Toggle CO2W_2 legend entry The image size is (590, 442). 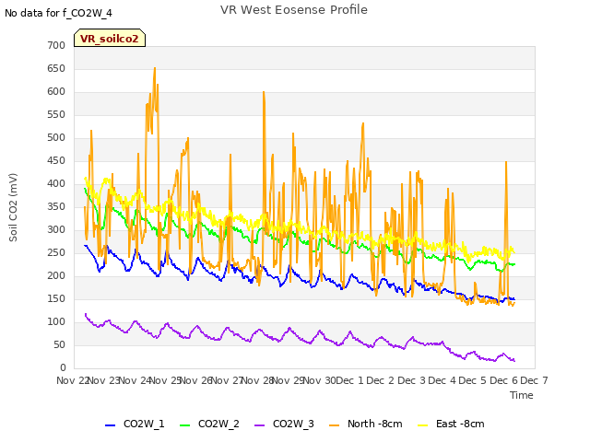[209, 424]
